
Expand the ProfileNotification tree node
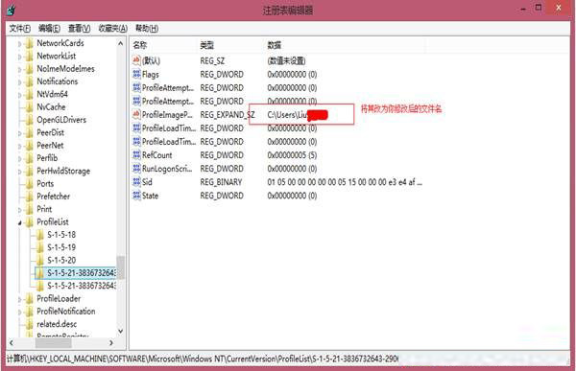20,313
